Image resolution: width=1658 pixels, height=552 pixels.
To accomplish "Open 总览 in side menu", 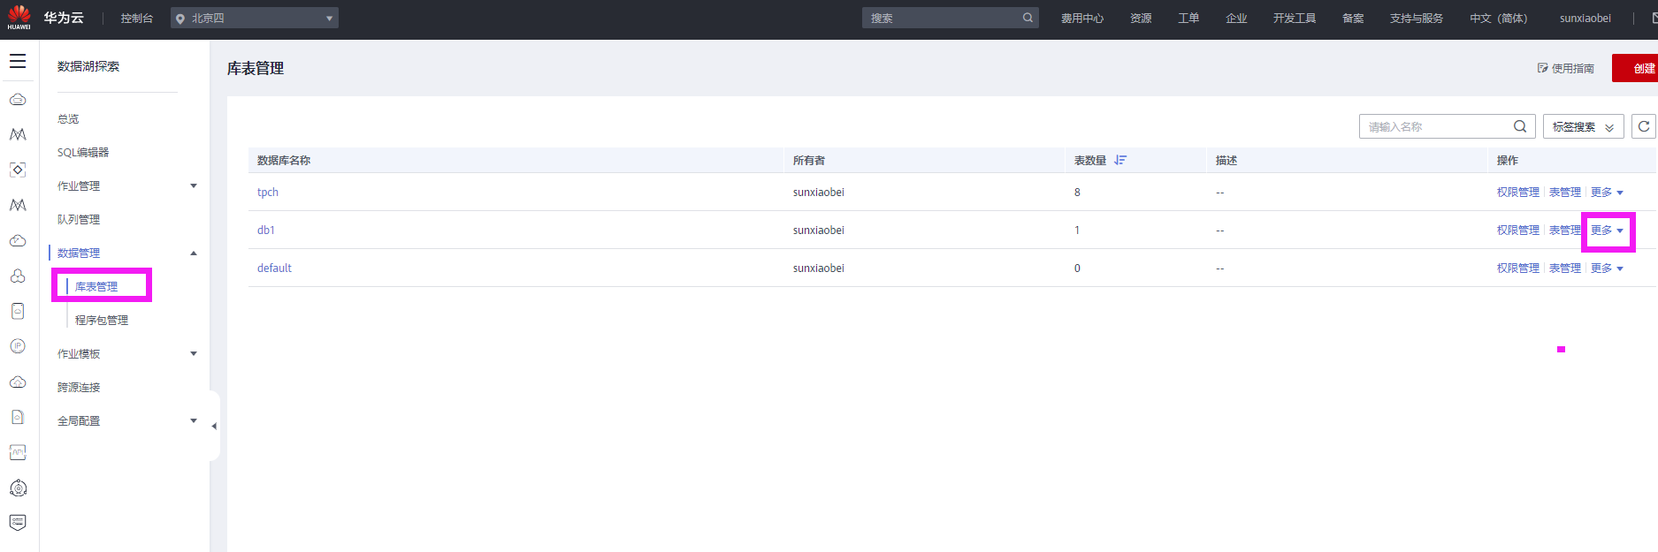I will [x=68, y=118].
